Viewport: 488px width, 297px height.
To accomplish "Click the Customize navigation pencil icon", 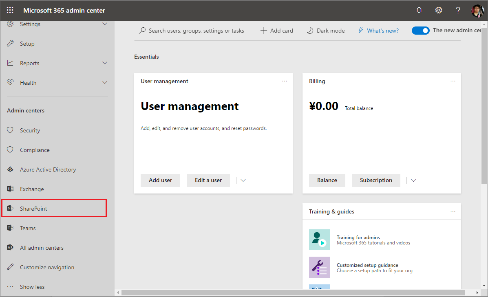I will [10, 267].
